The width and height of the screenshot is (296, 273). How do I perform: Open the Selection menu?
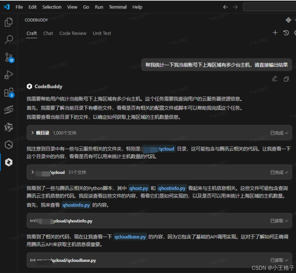52,7
